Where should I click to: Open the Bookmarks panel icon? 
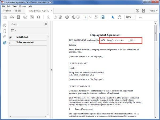[x=5, y=31]
